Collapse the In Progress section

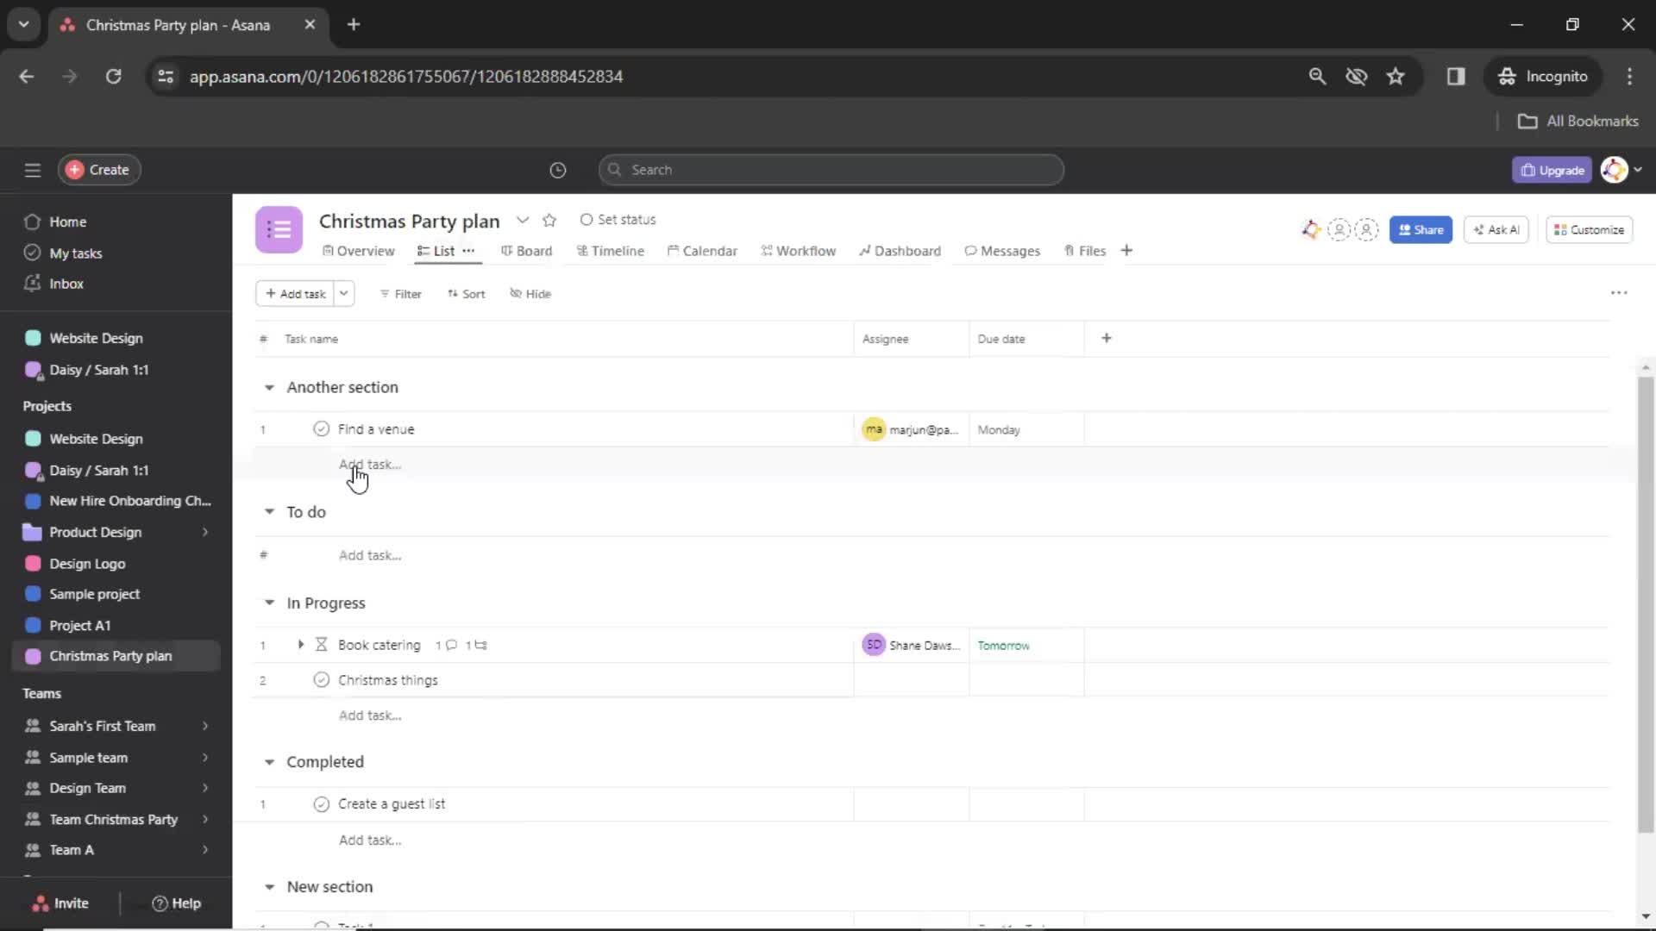(x=268, y=603)
